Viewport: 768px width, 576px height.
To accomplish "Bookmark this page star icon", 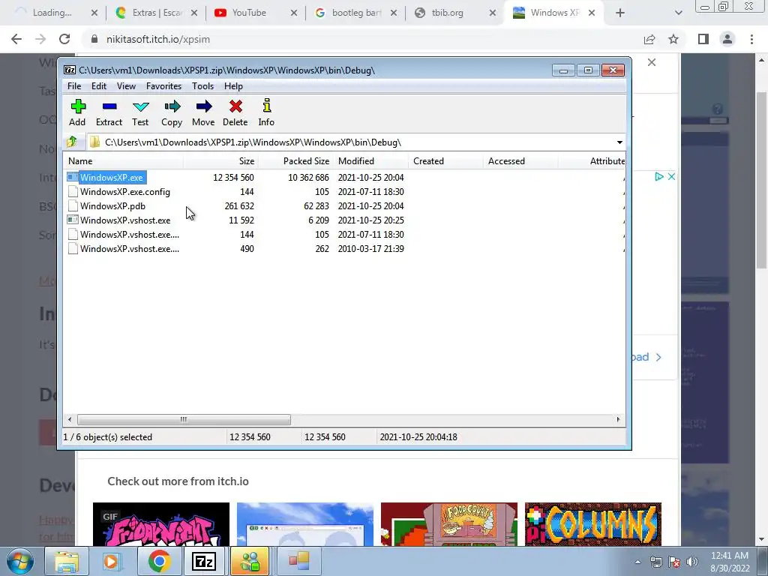I will click(673, 39).
